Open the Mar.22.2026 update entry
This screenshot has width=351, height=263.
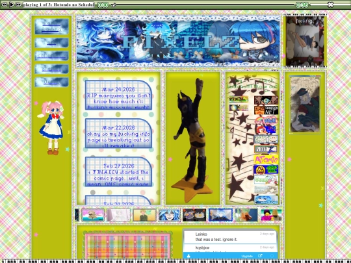[118, 133]
